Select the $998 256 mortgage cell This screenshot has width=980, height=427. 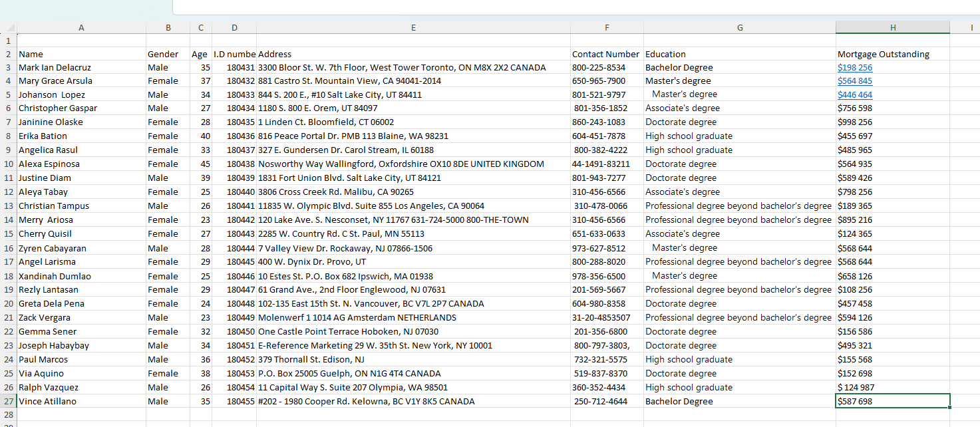point(893,122)
